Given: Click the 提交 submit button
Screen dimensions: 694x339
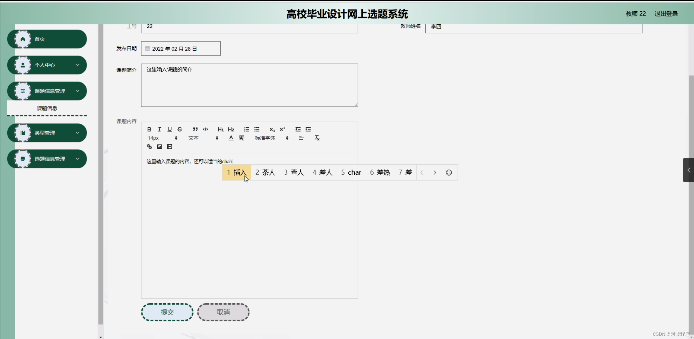Looking at the screenshot, I should (x=167, y=312).
